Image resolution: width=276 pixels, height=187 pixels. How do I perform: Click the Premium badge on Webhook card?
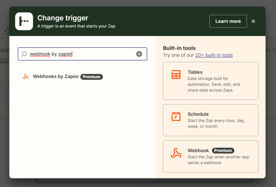pyautogui.click(x=223, y=150)
